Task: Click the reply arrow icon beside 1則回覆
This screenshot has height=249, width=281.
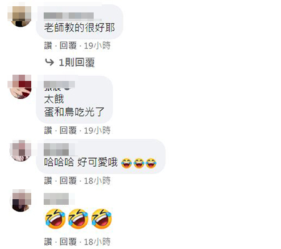Action: (49, 62)
